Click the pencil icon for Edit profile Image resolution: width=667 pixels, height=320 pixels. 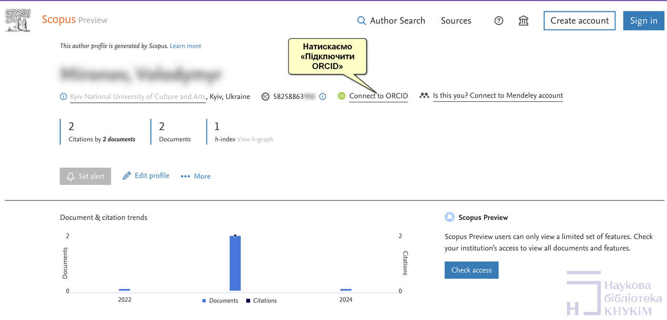click(127, 176)
